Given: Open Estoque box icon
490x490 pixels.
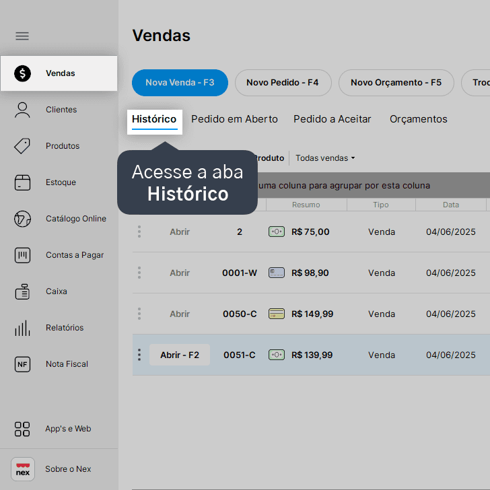Looking at the screenshot, I should (22, 182).
